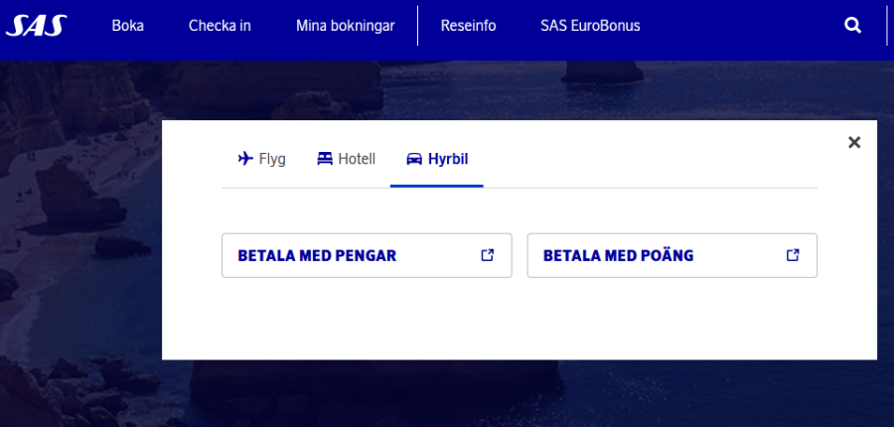Close the booking panel with the X
894x427 pixels.
coord(854,142)
